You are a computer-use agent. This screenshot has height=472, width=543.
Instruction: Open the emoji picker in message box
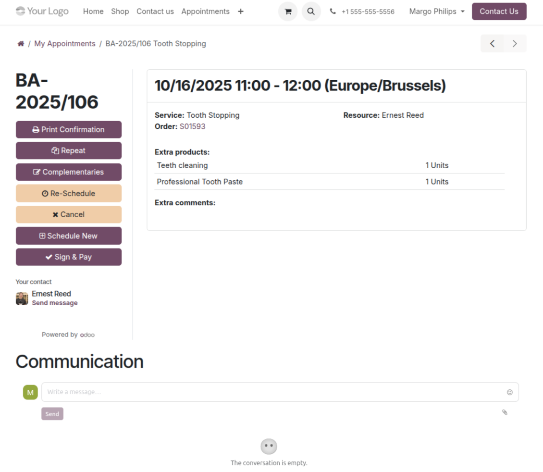pos(509,392)
